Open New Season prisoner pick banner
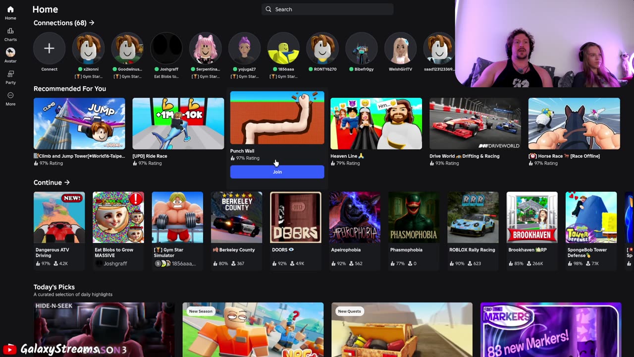634x357 pixels. [x=253, y=330]
